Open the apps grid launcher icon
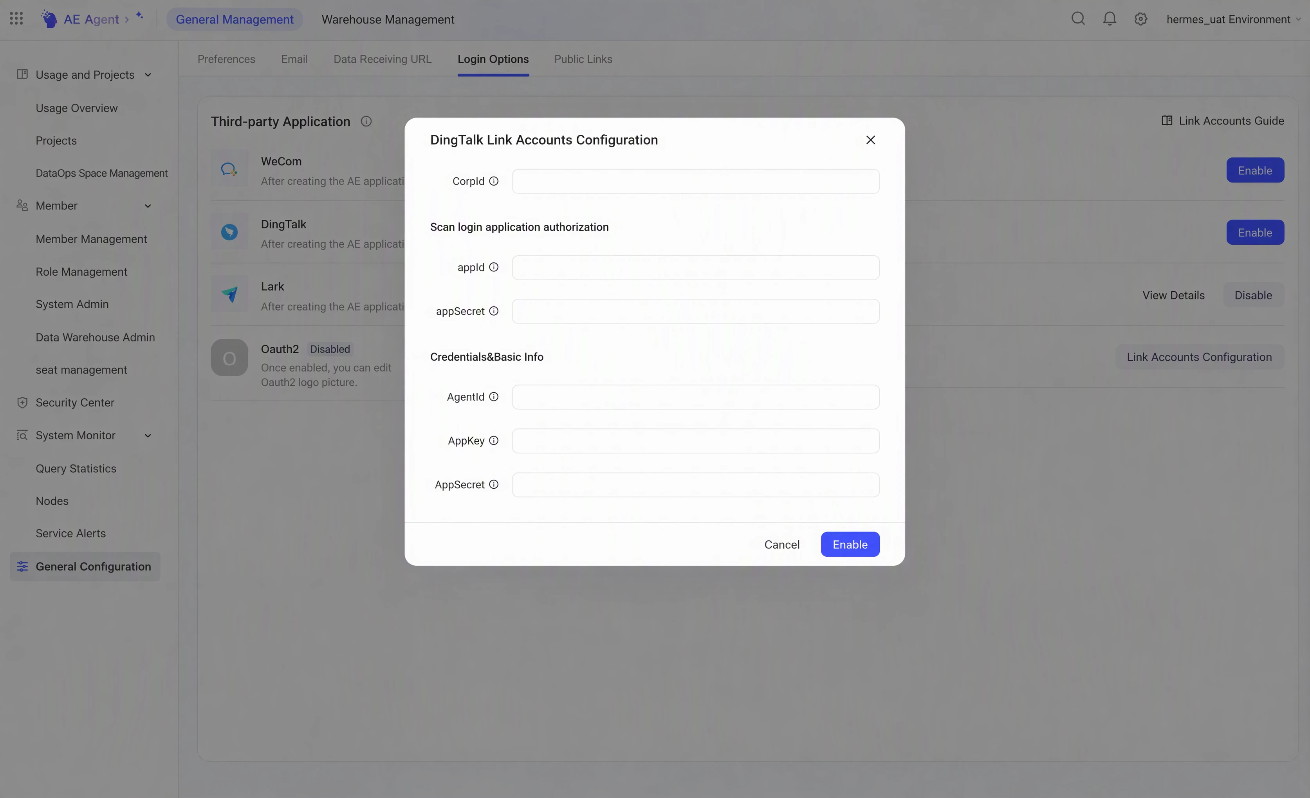 pos(16,19)
